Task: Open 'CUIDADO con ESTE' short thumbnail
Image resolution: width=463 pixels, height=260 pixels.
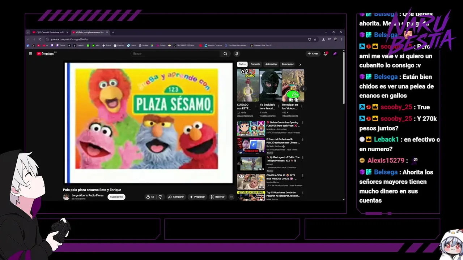Action: pos(248,85)
